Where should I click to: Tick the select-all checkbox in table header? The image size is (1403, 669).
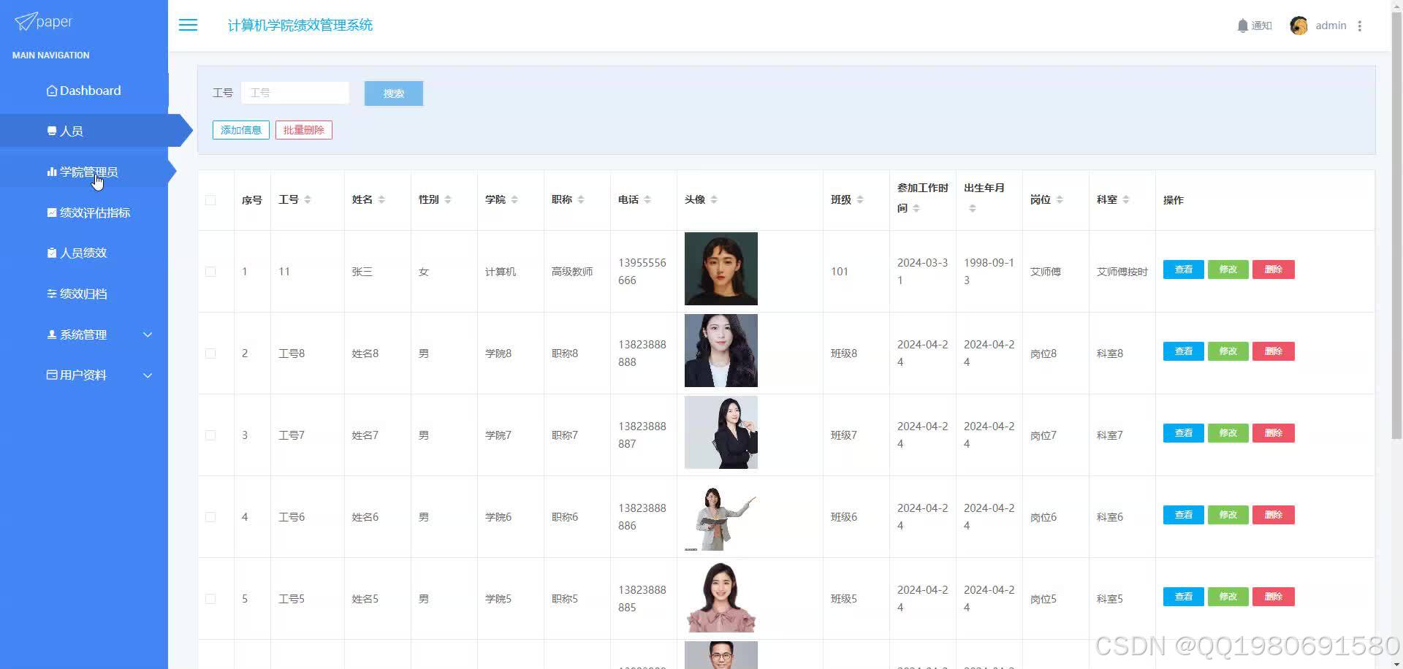(210, 200)
